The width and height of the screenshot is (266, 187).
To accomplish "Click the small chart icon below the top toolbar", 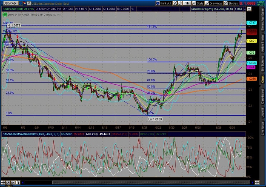I will pos(249,9).
